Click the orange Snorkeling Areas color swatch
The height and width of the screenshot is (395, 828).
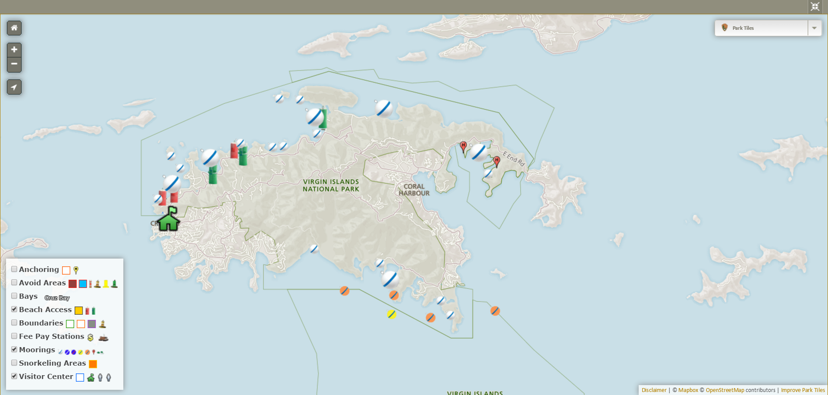93,364
